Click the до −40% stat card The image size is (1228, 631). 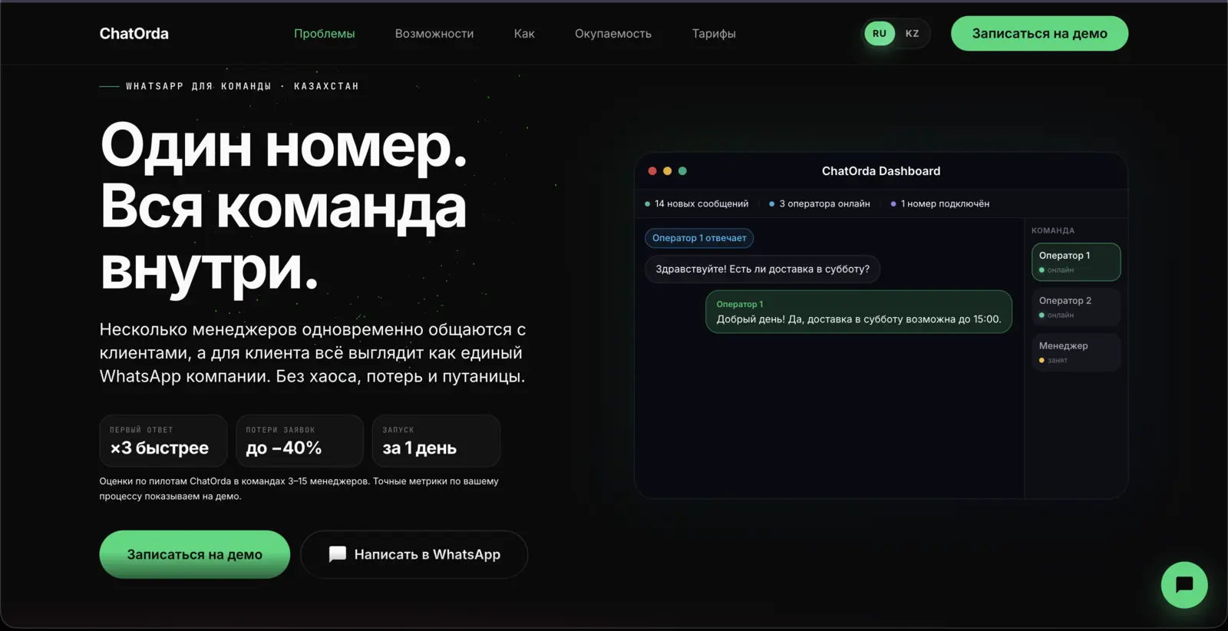pyautogui.click(x=299, y=441)
